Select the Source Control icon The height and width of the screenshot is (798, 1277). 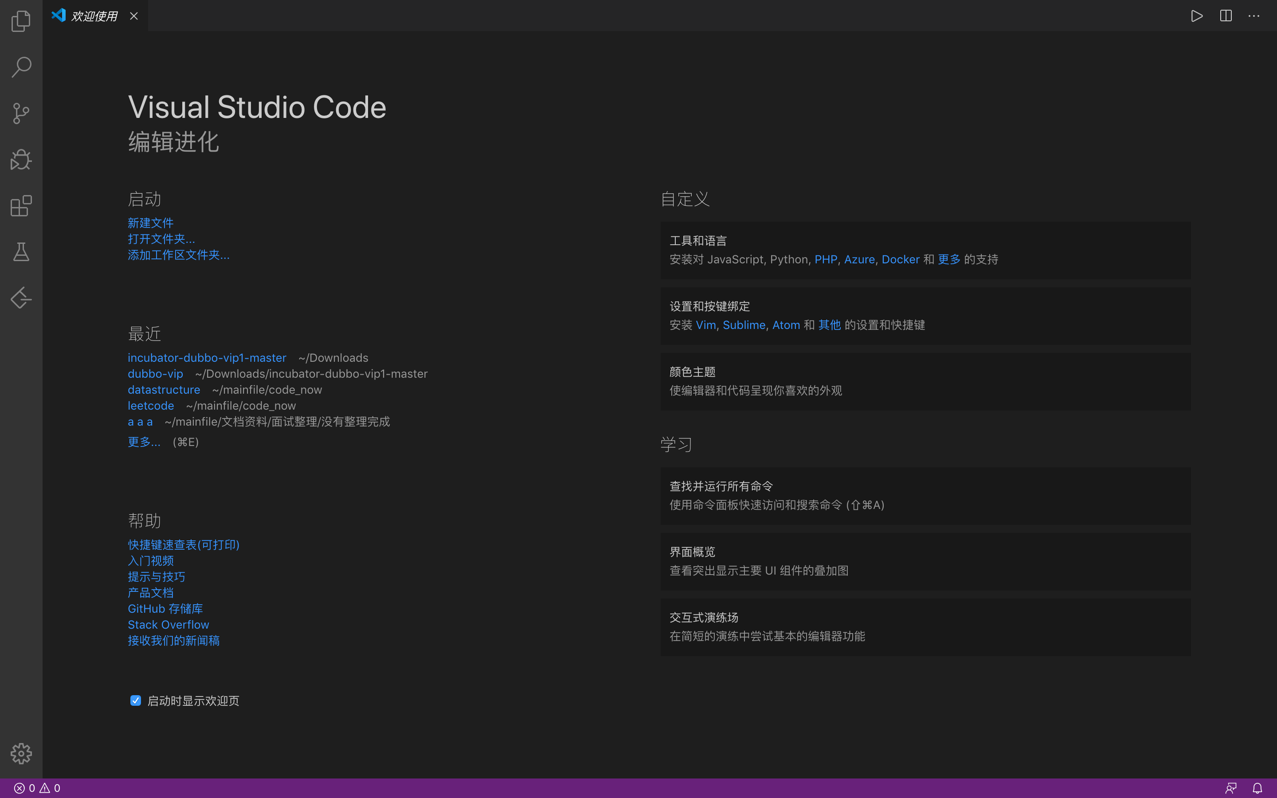point(21,113)
